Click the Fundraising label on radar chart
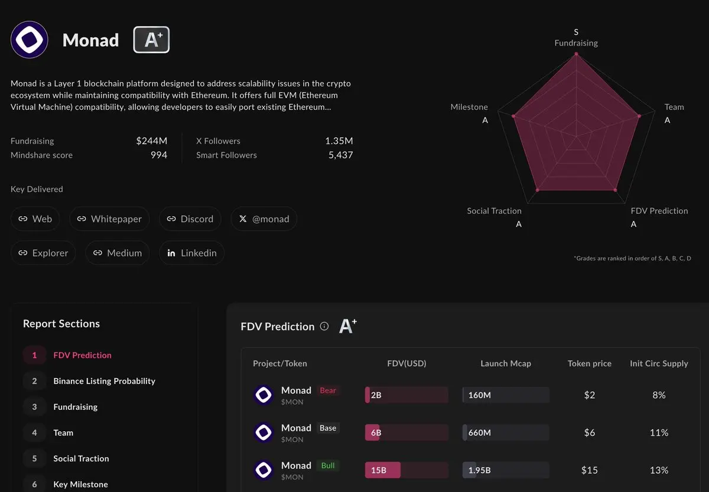 [576, 43]
